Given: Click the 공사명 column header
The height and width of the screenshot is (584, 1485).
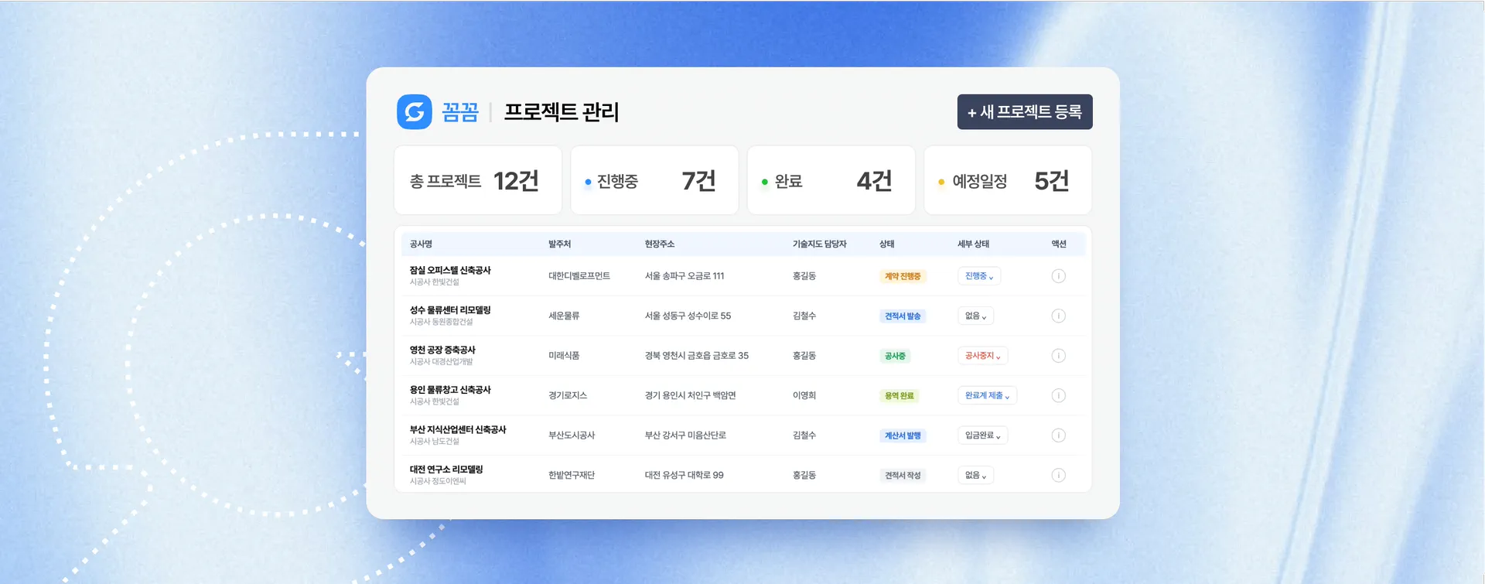Looking at the screenshot, I should (421, 244).
